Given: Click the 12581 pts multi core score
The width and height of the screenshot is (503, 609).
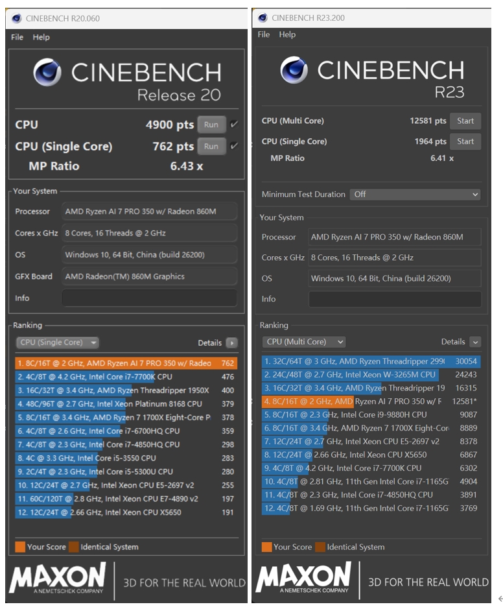Looking at the screenshot, I should point(428,121).
